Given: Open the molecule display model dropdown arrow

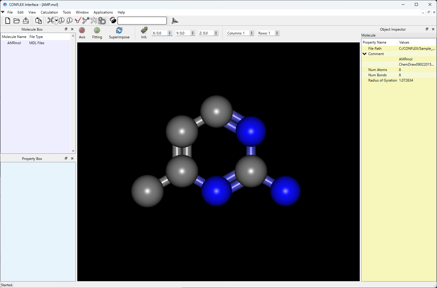Looking at the screenshot, I should pos(56,21).
